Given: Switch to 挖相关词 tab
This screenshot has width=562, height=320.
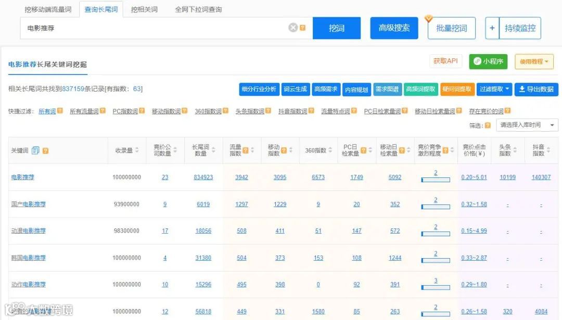Looking at the screenshot, I should (145, 9).
